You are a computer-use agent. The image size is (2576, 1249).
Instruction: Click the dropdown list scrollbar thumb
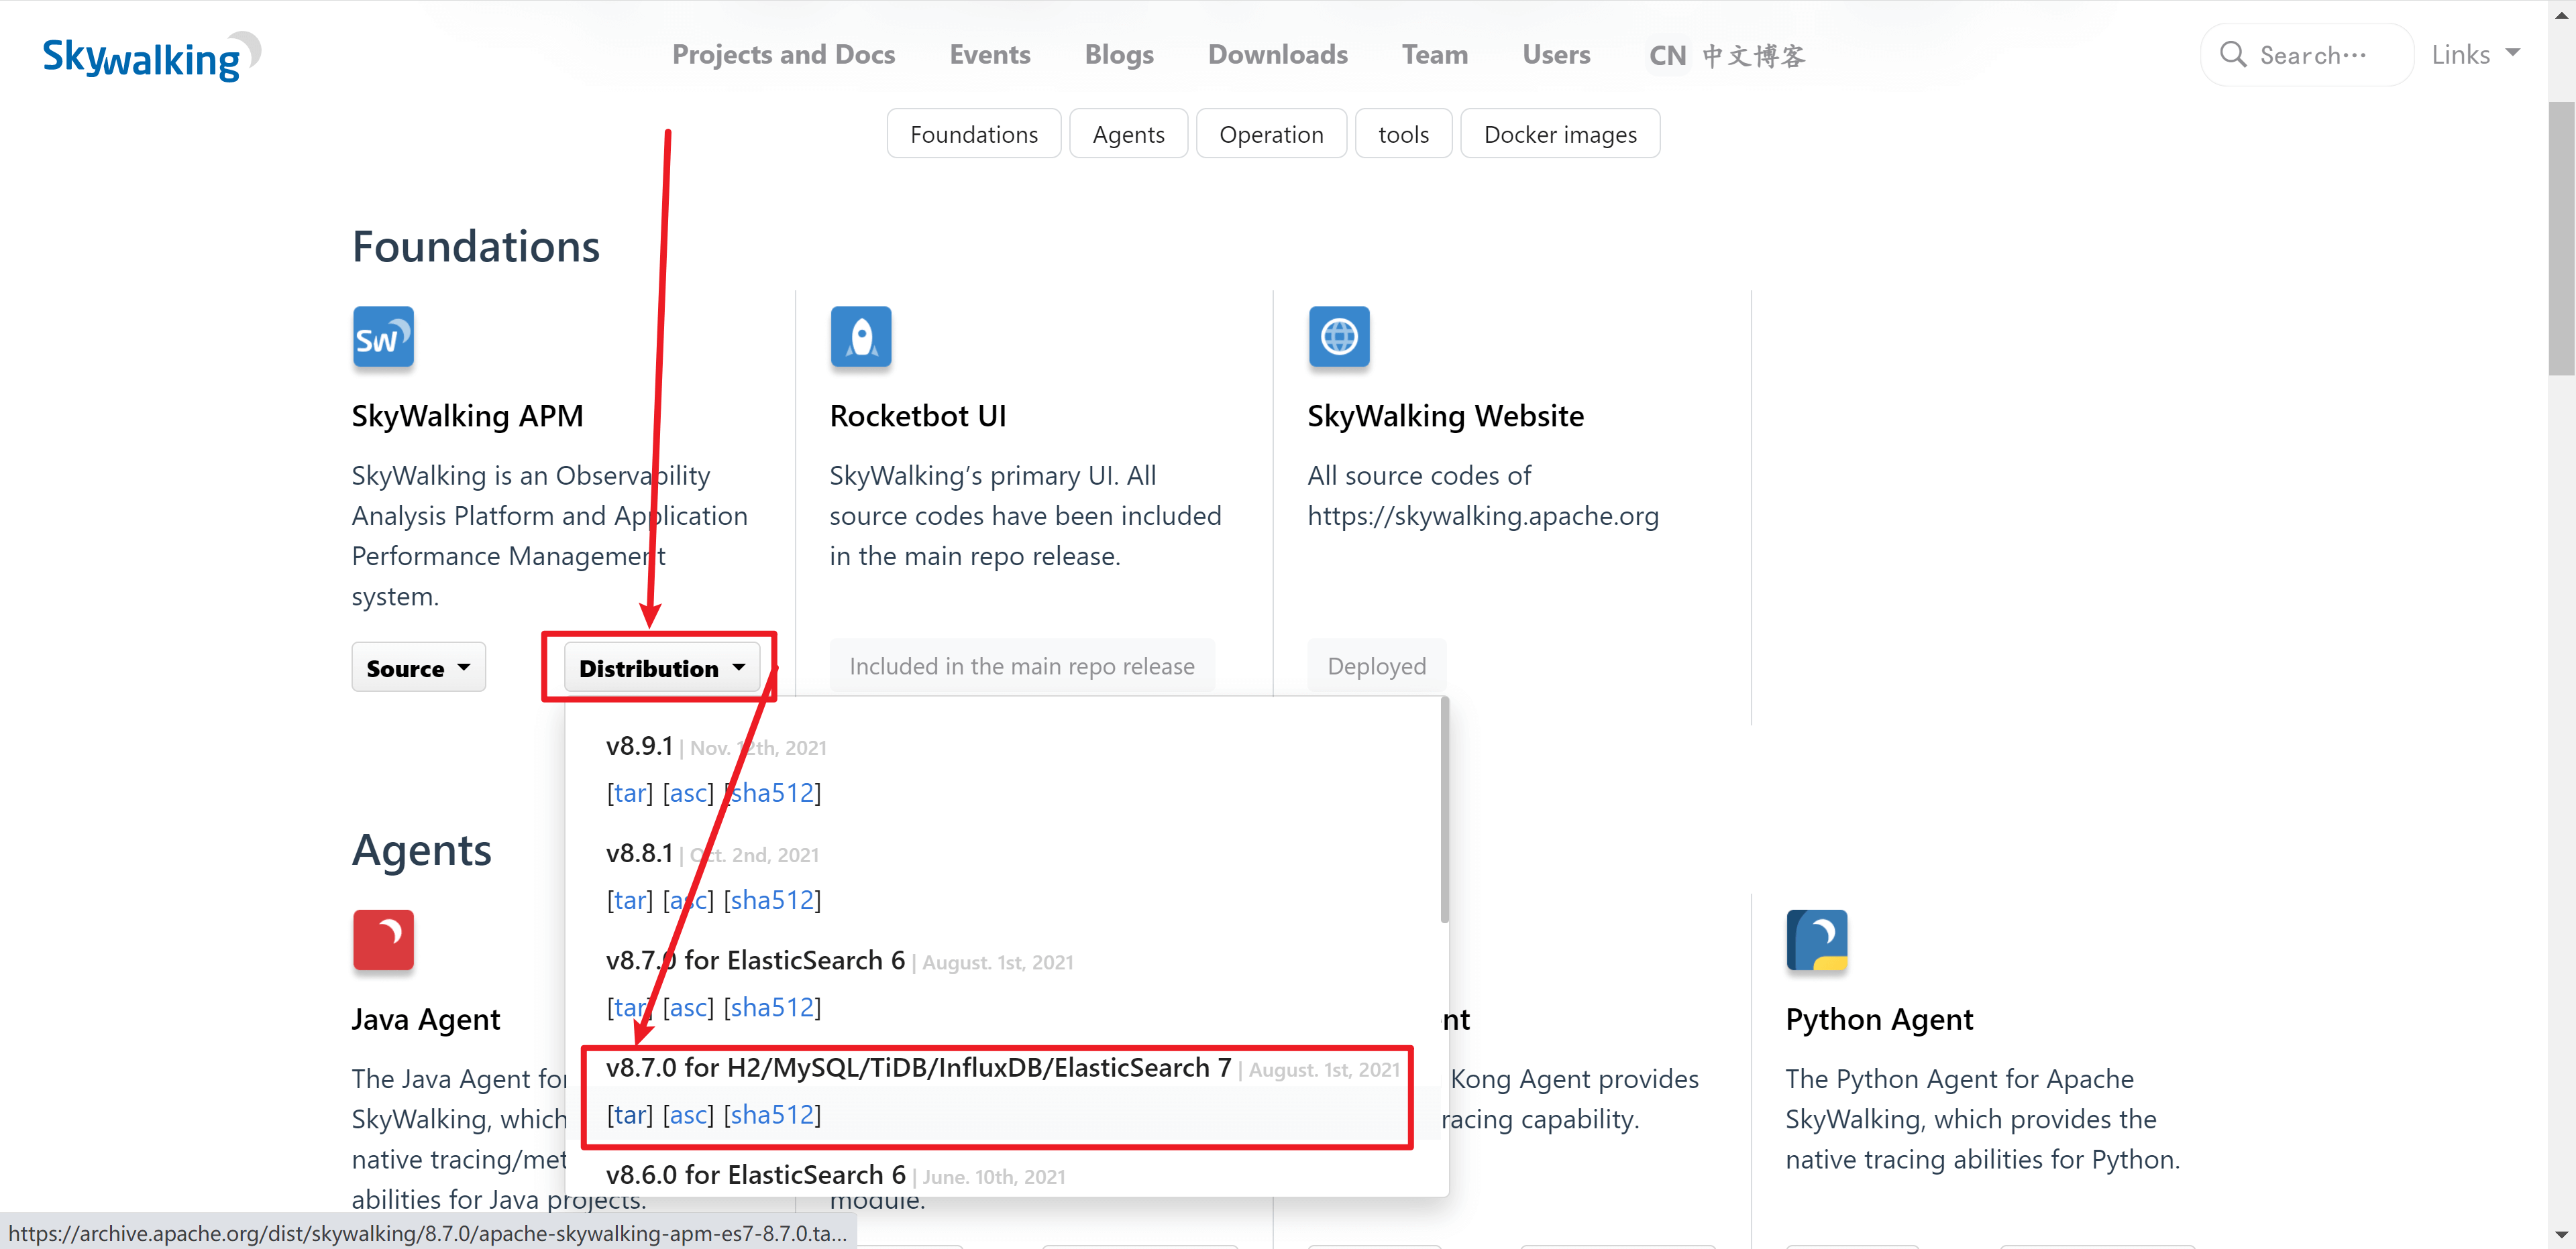(1444, 809)
